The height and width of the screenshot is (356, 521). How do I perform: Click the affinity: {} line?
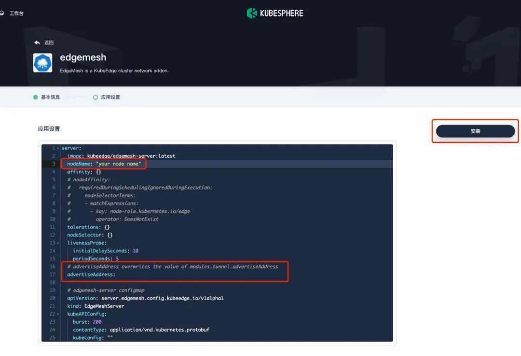click(x=84, y=172)
